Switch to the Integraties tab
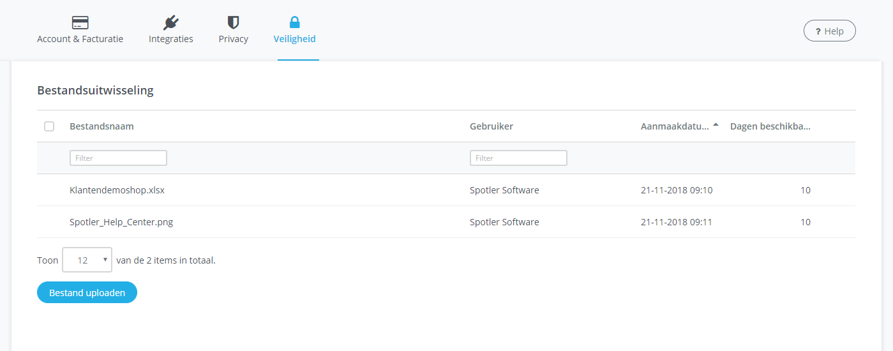893x351 pixels. click(170, 39)
